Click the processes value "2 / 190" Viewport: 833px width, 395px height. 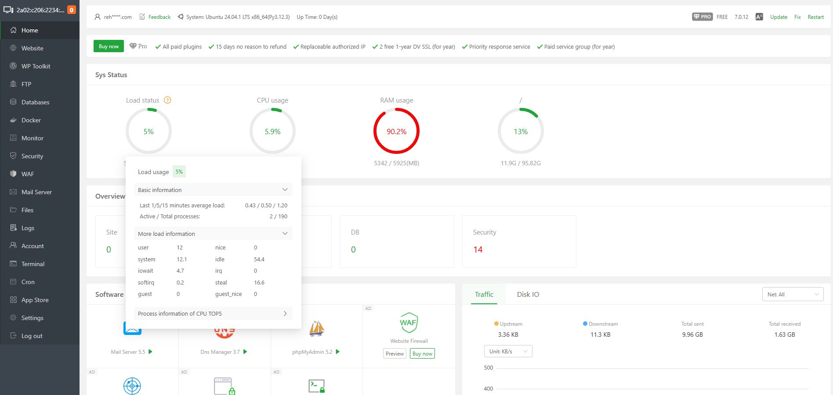click(279, 217)
